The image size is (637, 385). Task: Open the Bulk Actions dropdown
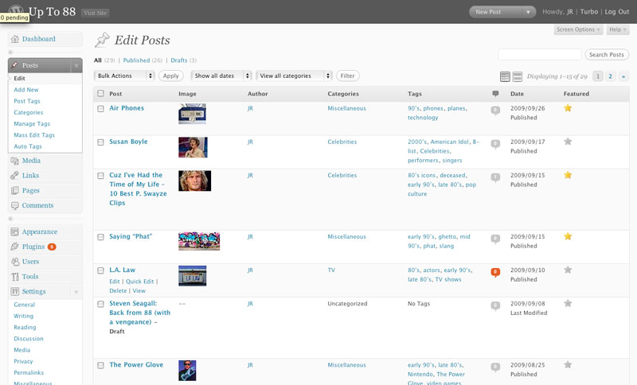tap(124, 76)
